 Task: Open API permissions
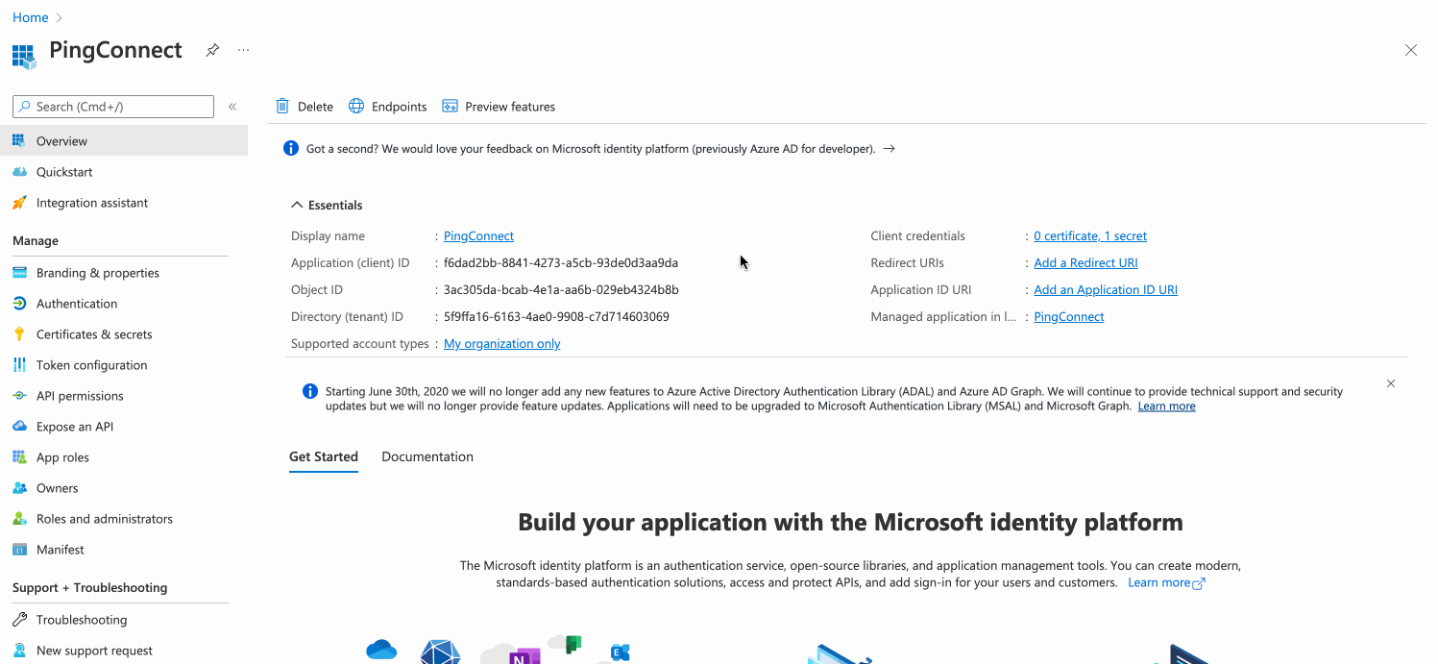(80, 395)
